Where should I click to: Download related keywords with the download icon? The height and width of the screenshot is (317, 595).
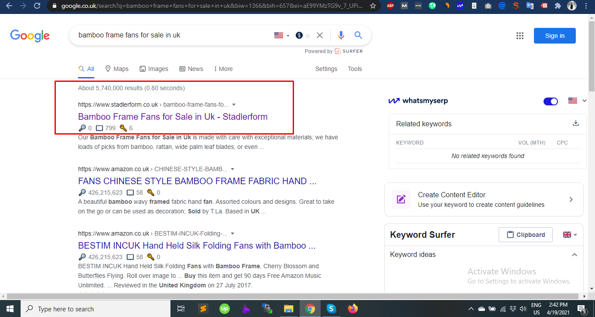click(x=575, y=123)
